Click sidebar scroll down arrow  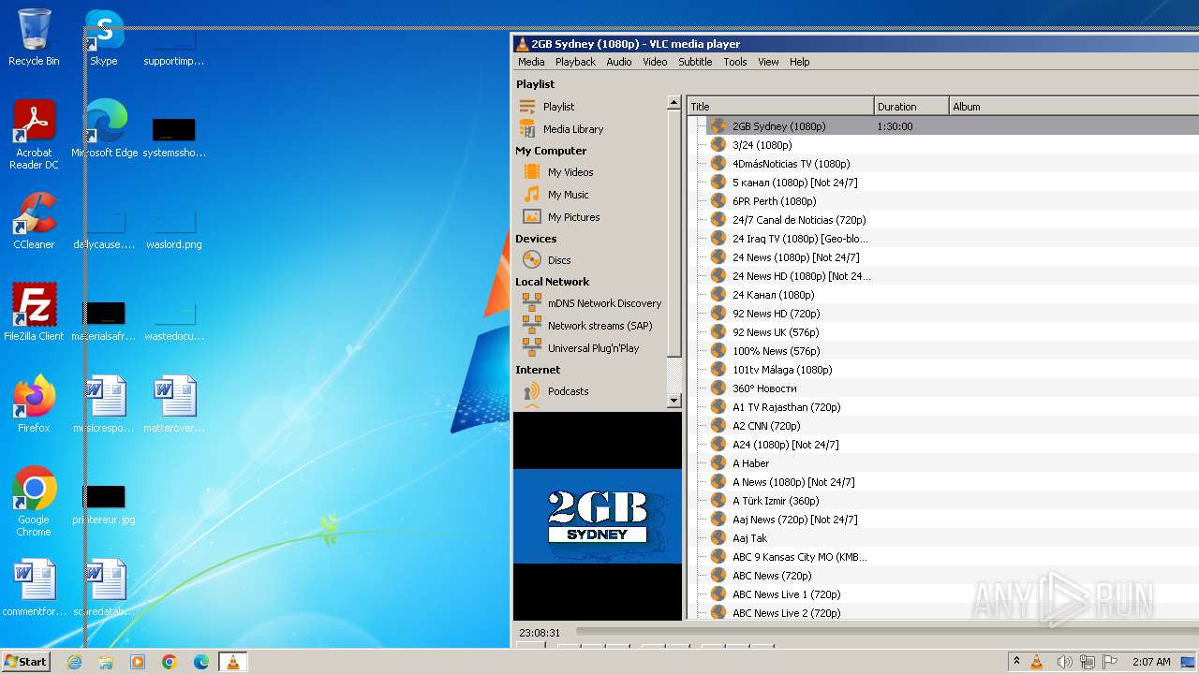coord(674,401)
